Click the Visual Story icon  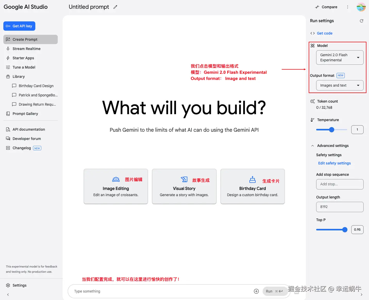(x=184, y=179)
